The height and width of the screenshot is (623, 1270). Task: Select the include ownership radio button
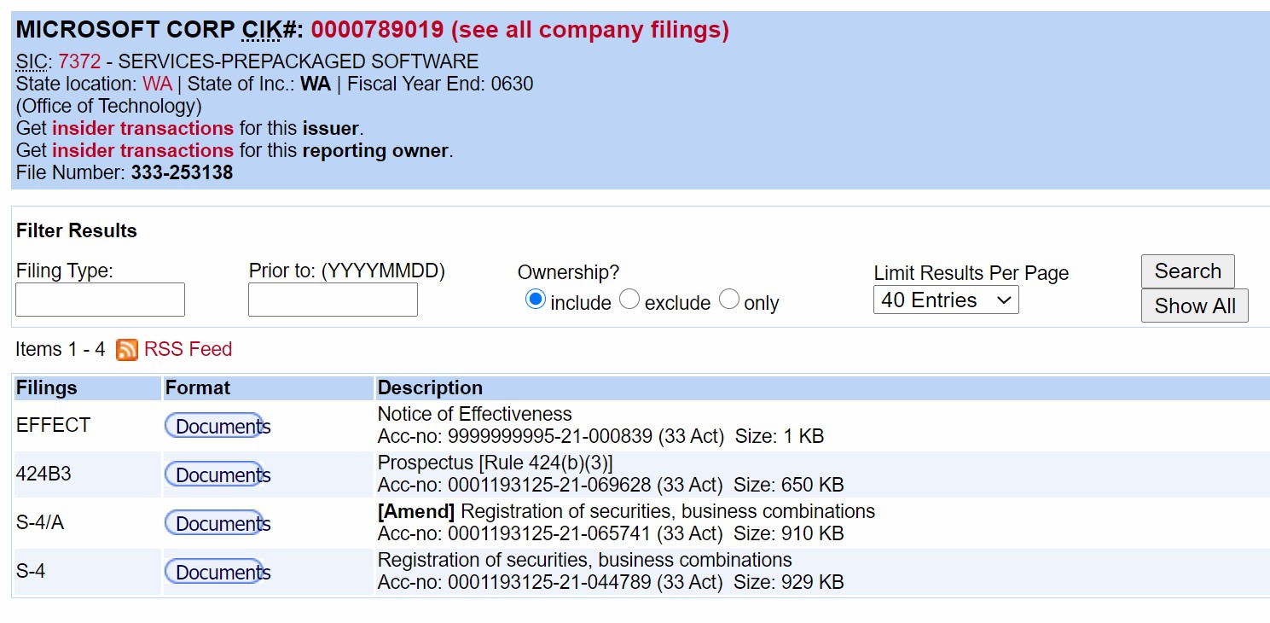pyautogui.click(x=536, y=300)
